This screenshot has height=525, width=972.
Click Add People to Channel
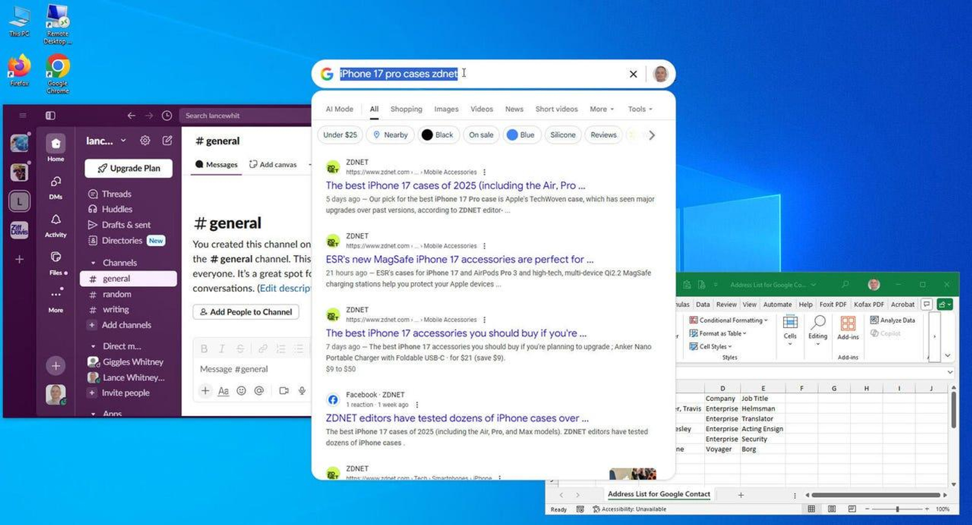pyautogui.click(x=245, y=312)
